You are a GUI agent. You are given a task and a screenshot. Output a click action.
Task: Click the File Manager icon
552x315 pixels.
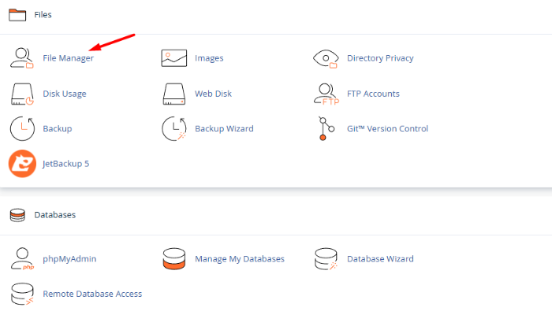[21, 58]
